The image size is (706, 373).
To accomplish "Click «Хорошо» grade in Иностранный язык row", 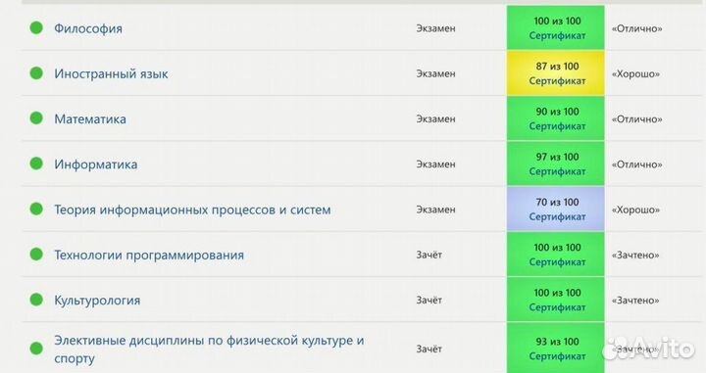I will (635, 74).
